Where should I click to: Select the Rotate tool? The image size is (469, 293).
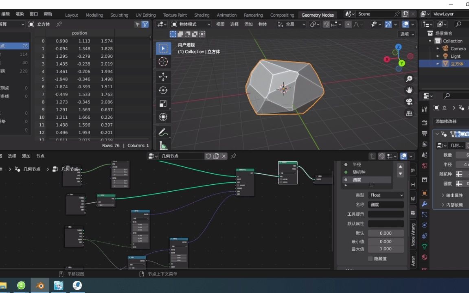tap(163, 90)
